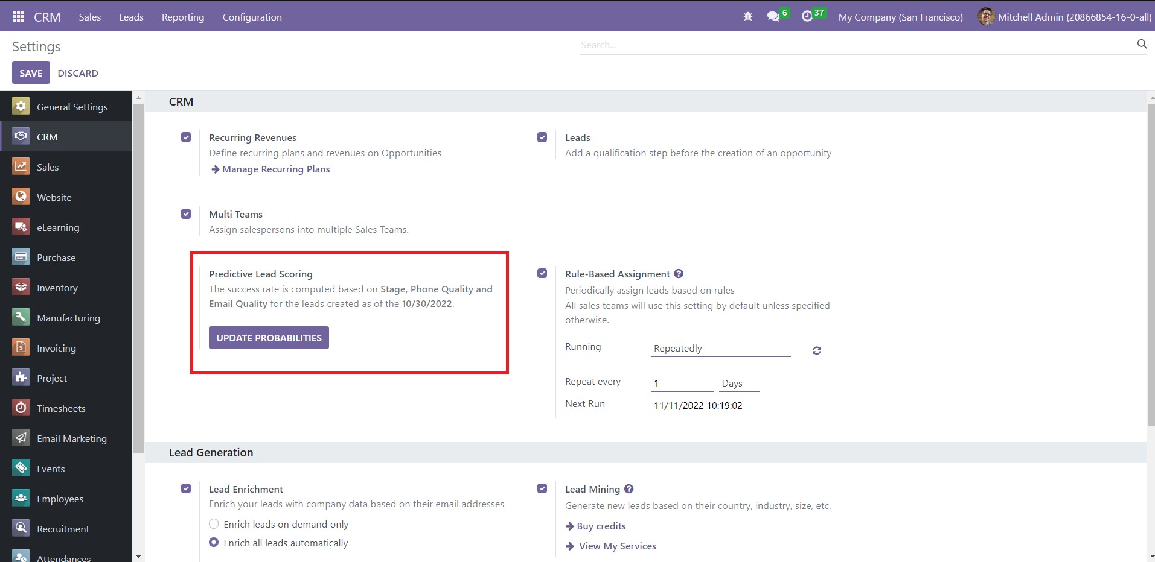Open the View My Services link
Image resolution: width=1155 pixels, height=562 pixels.
pos(611,546)
